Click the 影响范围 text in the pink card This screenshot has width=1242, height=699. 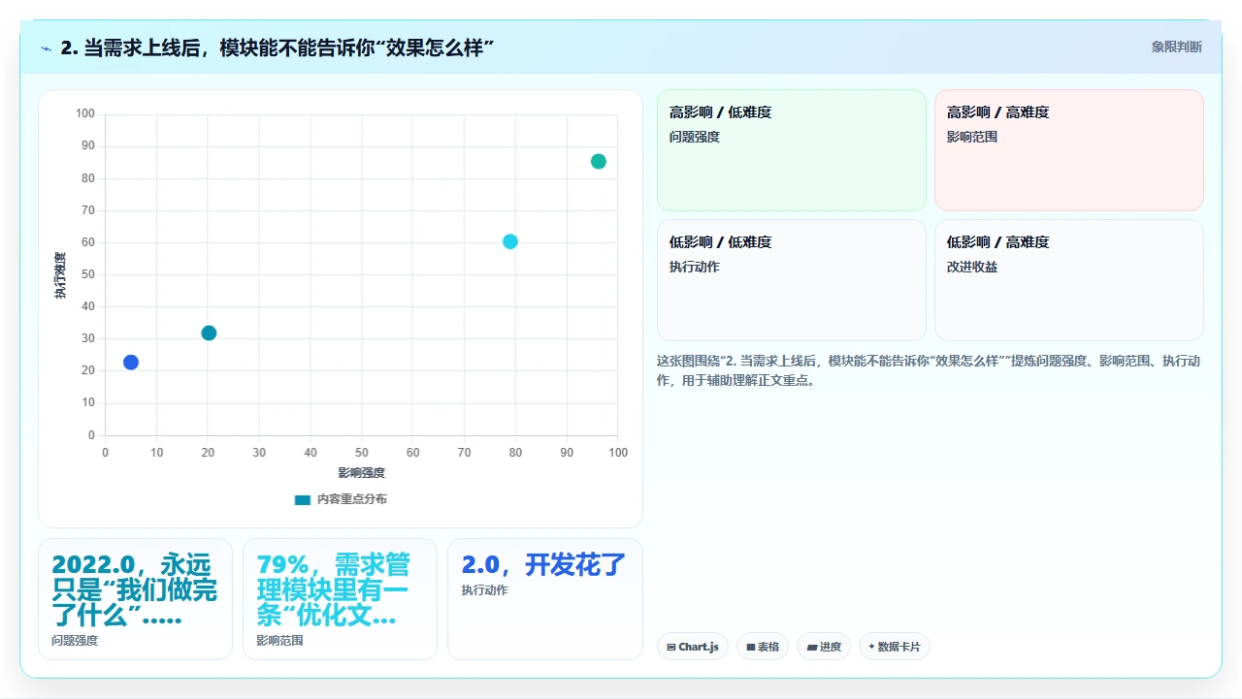click(972, 137)
